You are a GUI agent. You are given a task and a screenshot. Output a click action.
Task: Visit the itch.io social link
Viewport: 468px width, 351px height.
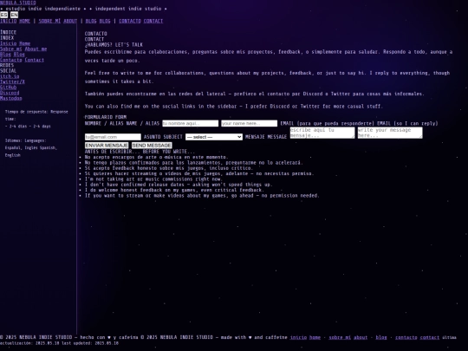pyautogui.click(x=10, y=76)
